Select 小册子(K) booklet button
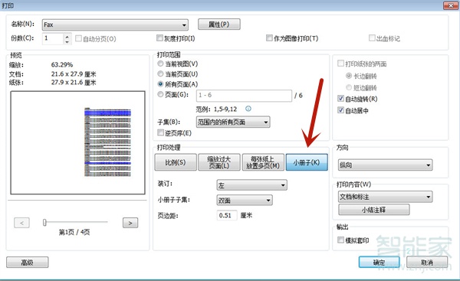Viewport: 460px width, 281px height. pos(307,162)
